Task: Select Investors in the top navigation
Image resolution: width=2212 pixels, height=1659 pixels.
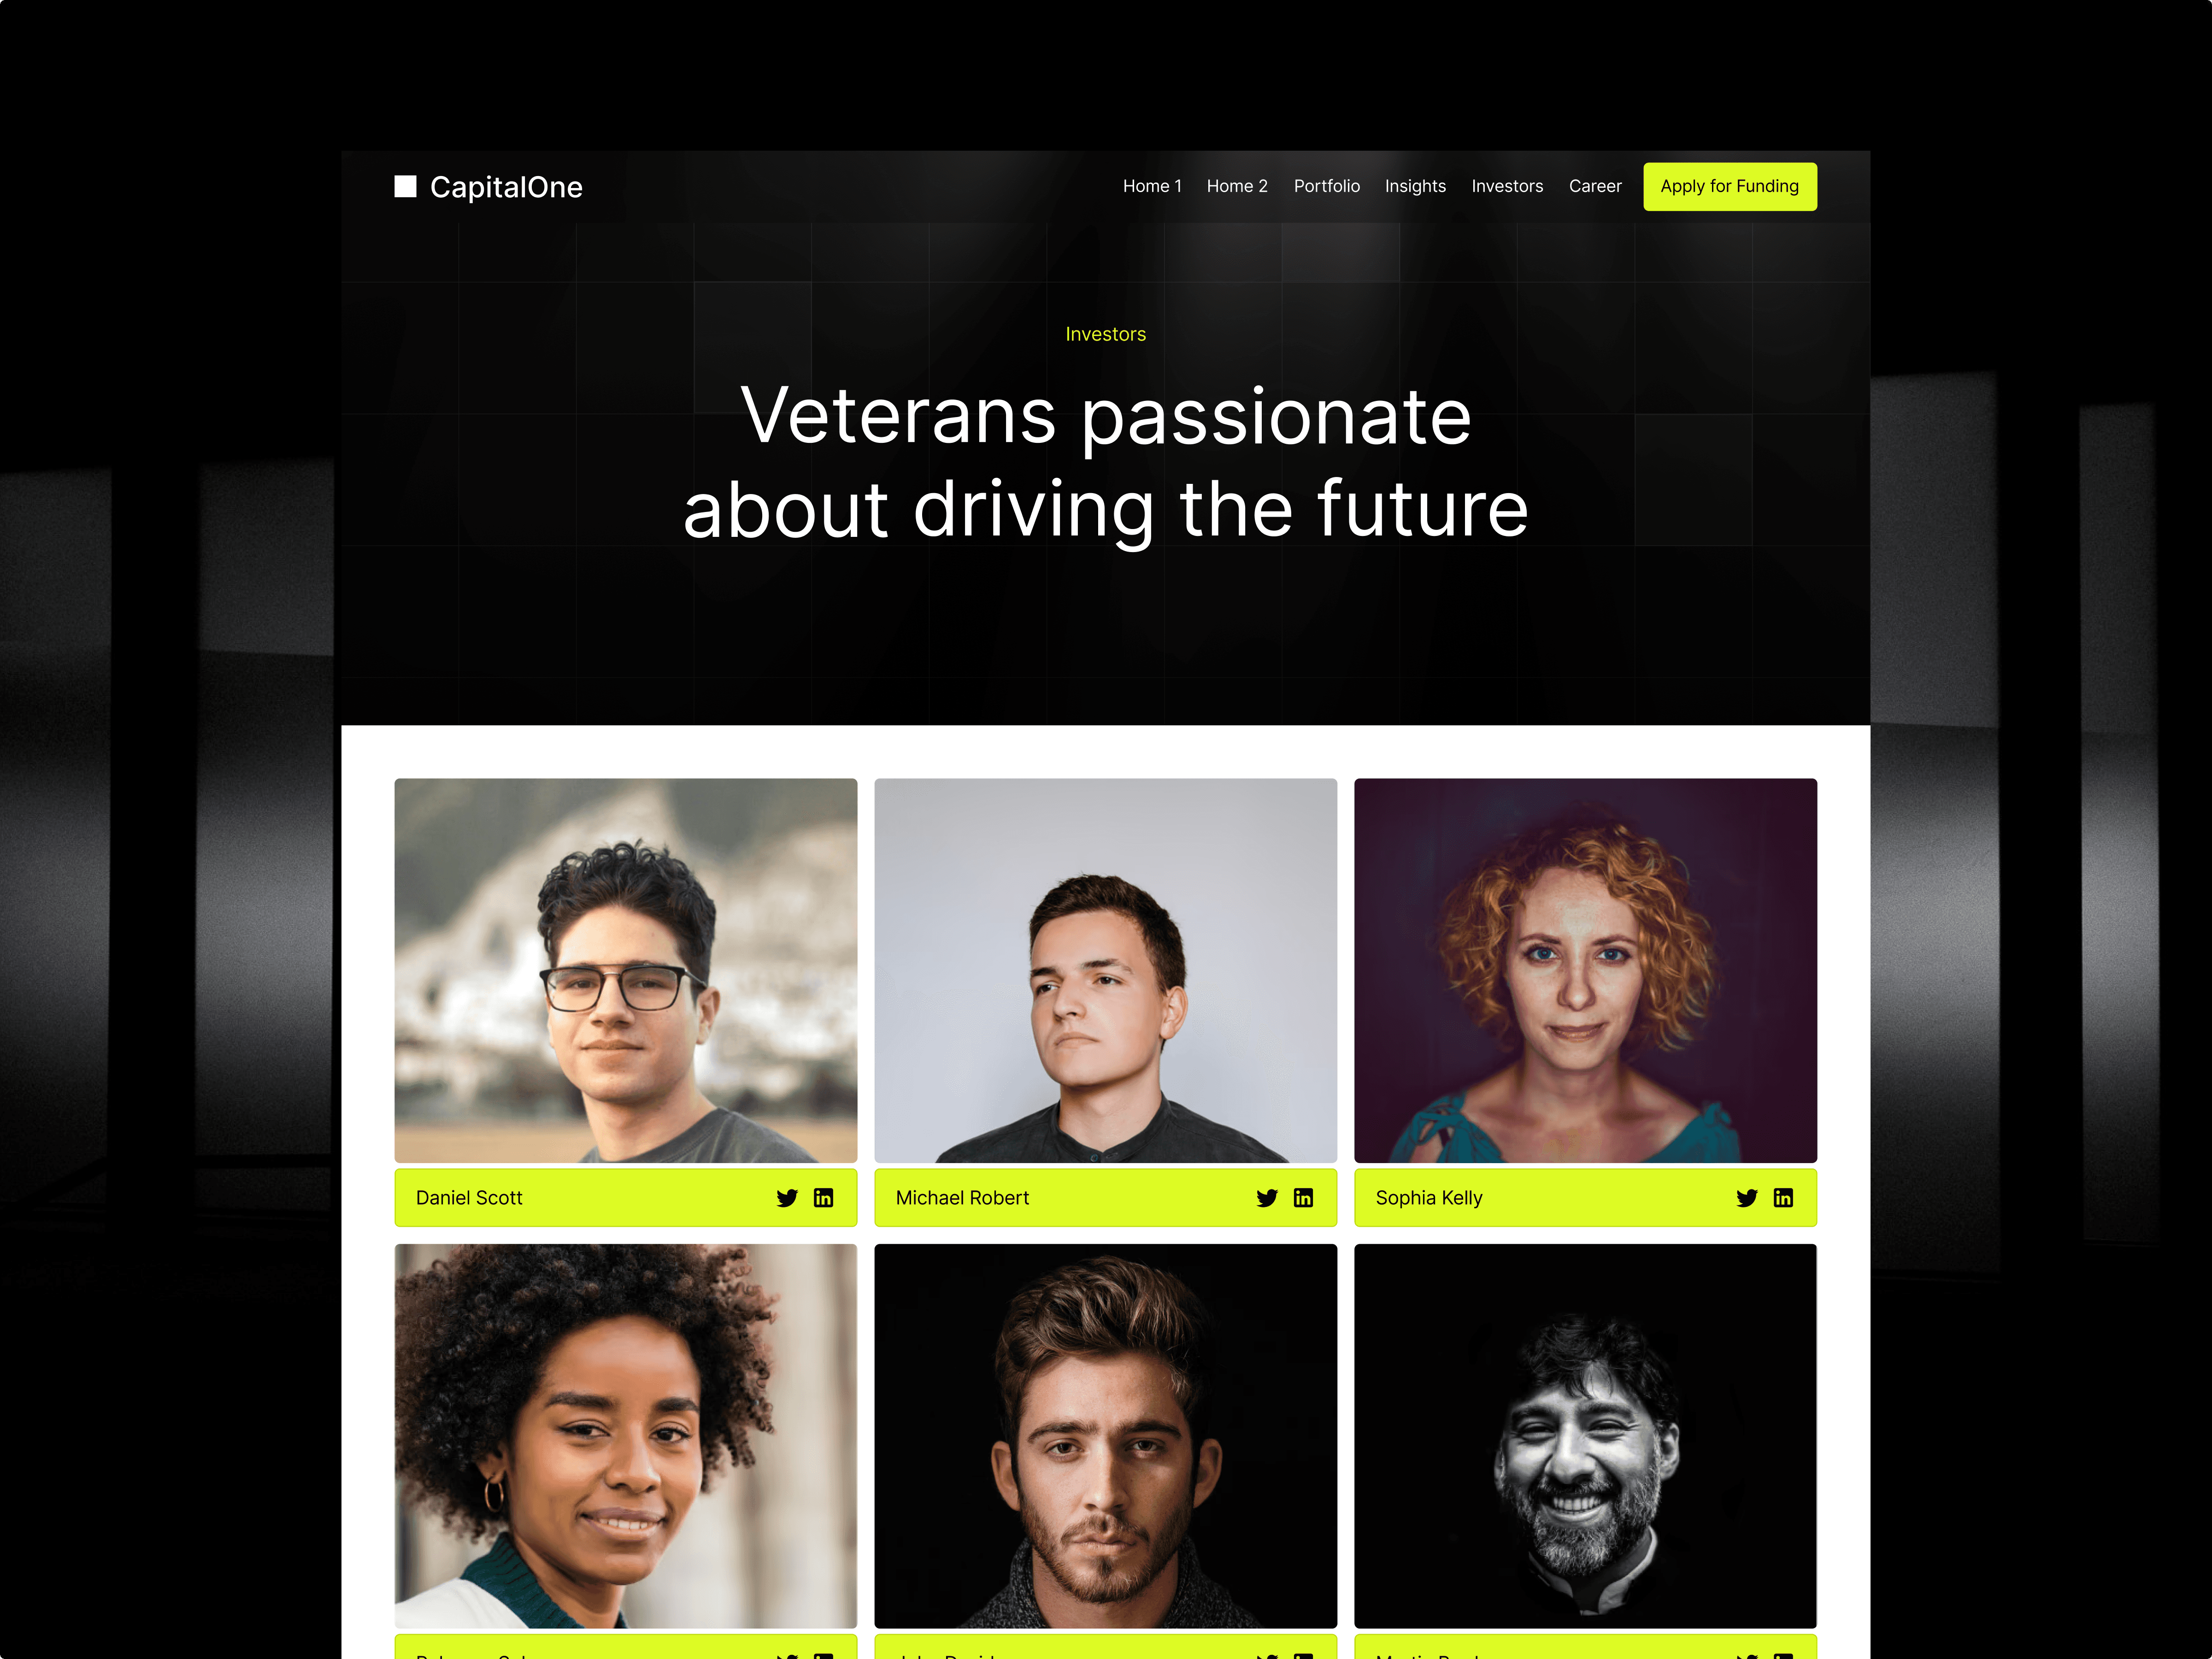Action: pyautogui.click(x=1507, y=186)
